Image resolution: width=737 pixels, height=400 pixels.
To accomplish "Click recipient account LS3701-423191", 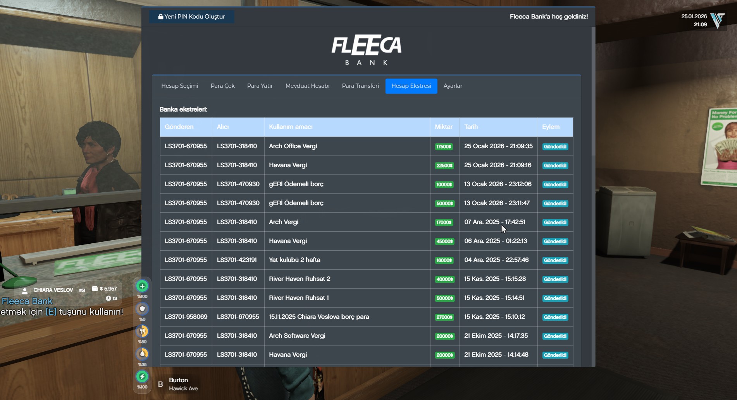I will coord(237,260).
